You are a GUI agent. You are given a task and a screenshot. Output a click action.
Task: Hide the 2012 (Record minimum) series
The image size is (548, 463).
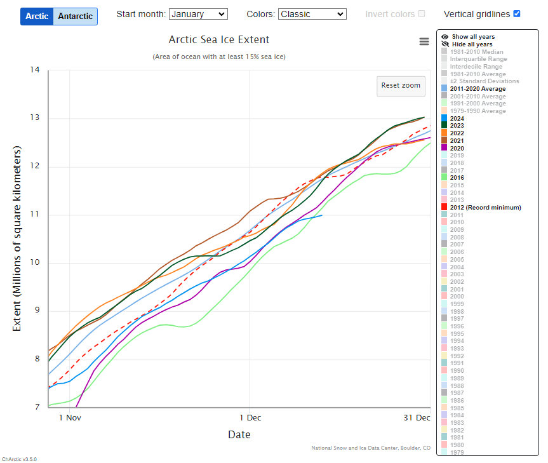486,208
